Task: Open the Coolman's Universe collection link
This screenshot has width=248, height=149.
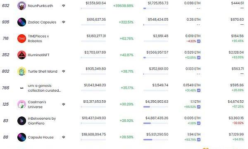Action: click(37, 104)
